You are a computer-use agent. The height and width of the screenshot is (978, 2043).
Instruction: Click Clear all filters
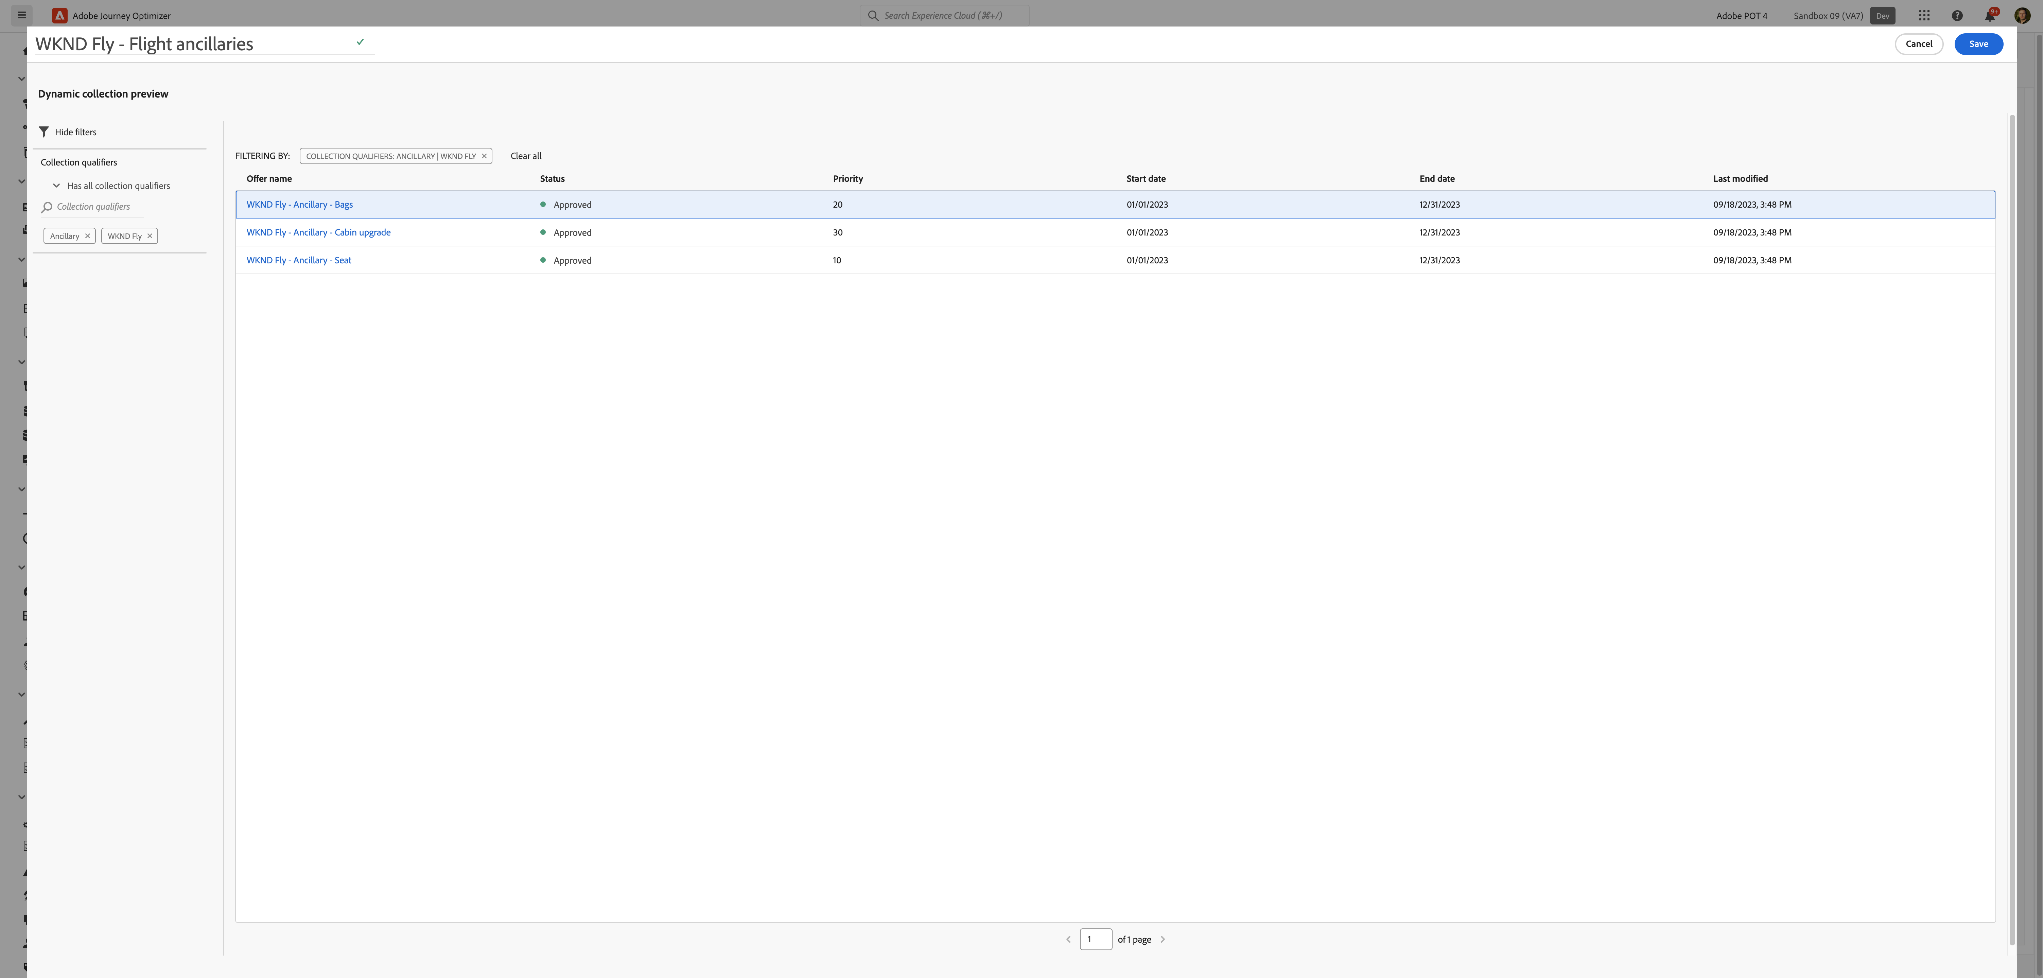[526, 156]
